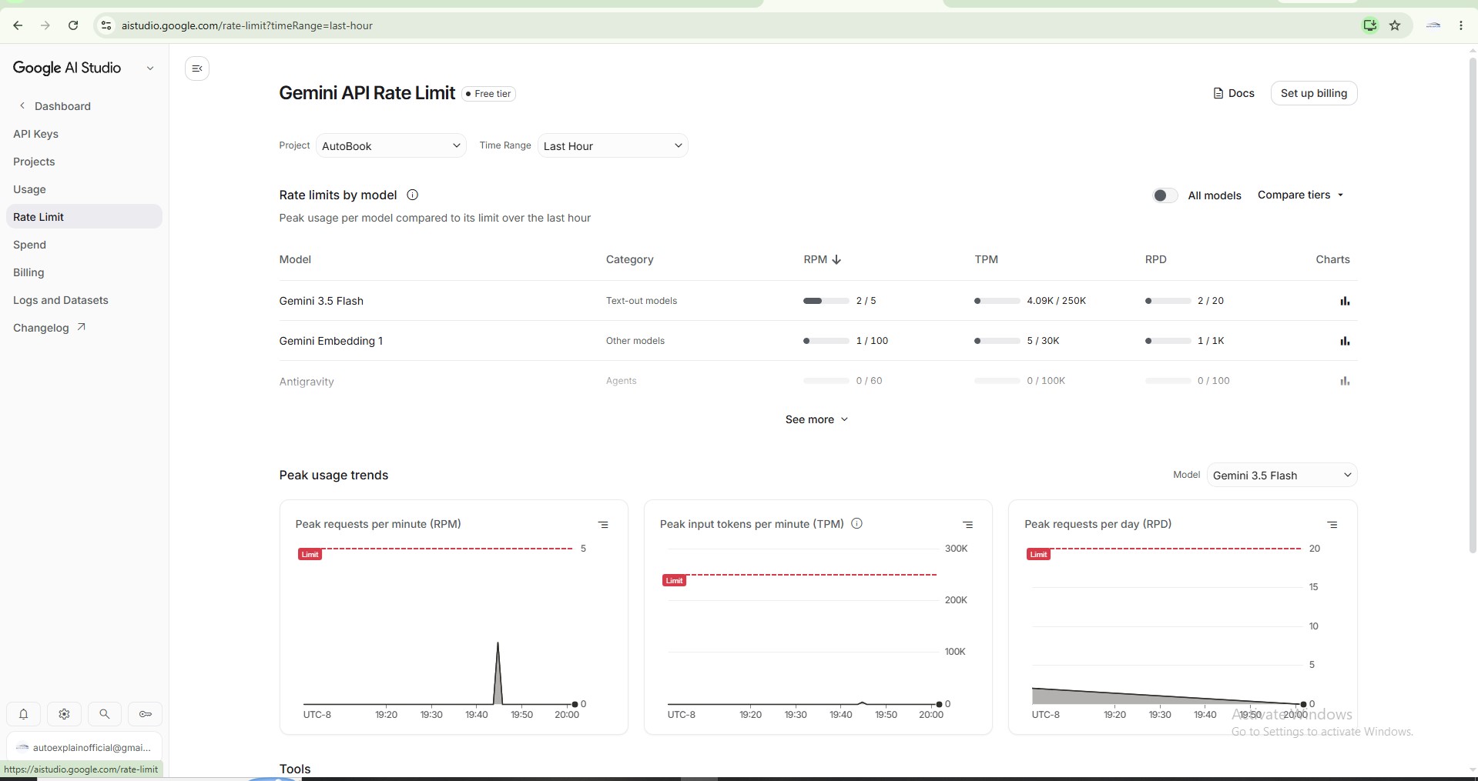1478x781 pixels.
Task: Open the RPM chart options menu icon
Action: pos(603,525)
